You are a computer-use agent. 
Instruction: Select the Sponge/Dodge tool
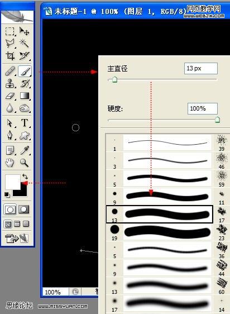(x=25, y=108)
